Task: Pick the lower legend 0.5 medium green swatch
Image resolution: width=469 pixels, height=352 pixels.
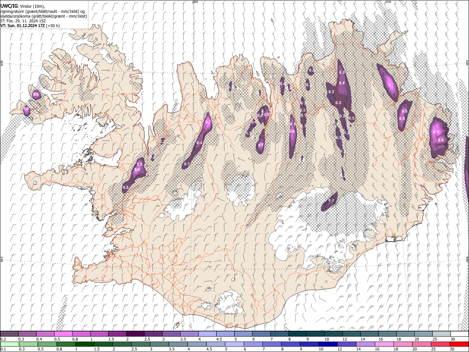Action: pos(47,344)
